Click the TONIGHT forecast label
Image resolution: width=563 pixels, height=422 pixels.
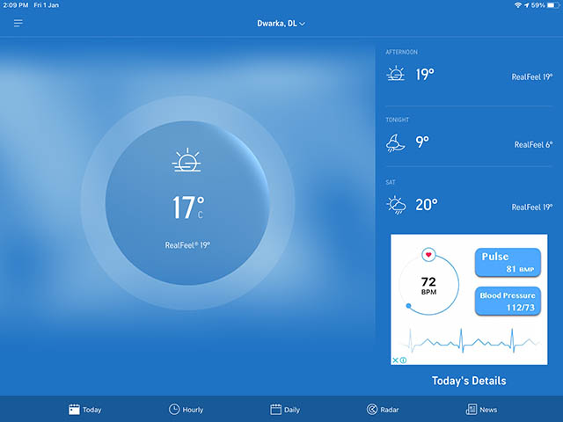pos(397,120)
